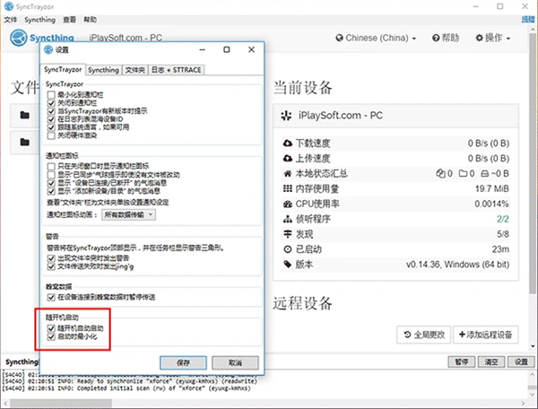Uncheck 关闭到通知栏 checkbox
538x409 pixels.
[51, 103]
